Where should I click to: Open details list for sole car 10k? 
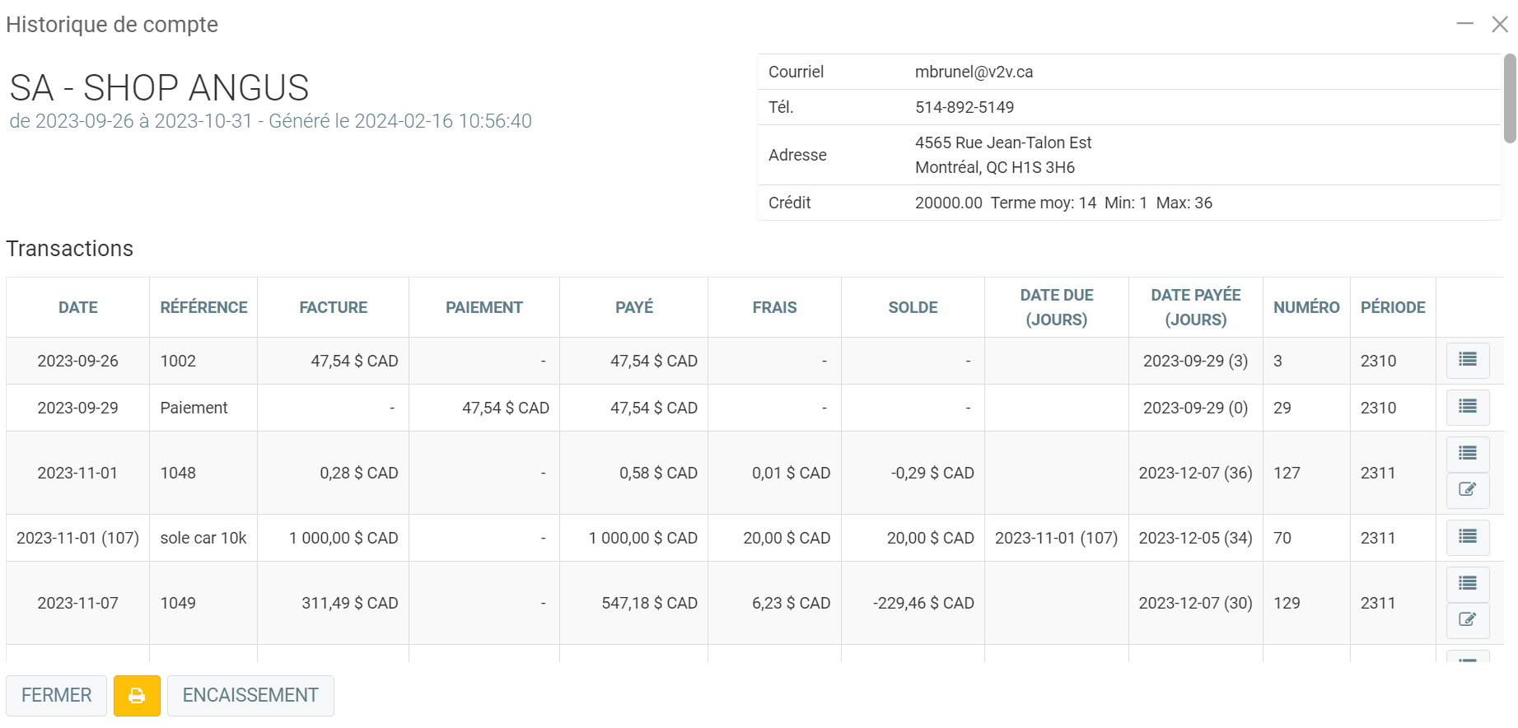(x=1467, y=537)
